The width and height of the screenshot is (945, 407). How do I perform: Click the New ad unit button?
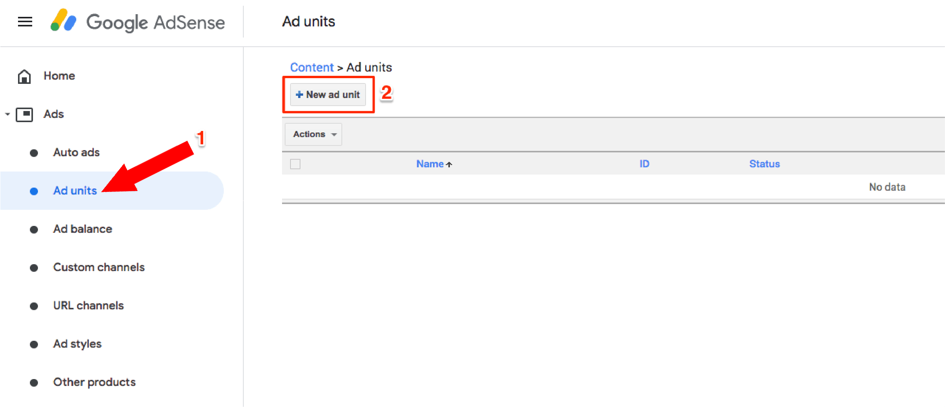pyautogui.click(x=328, y=95)
